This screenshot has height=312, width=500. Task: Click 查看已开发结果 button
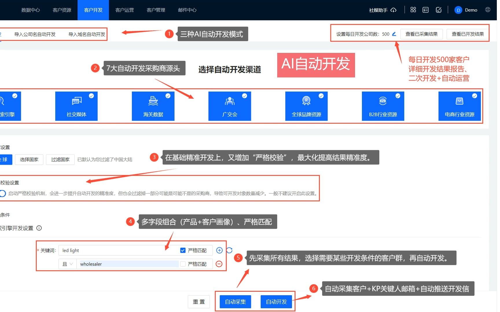(x=468, y=34)
